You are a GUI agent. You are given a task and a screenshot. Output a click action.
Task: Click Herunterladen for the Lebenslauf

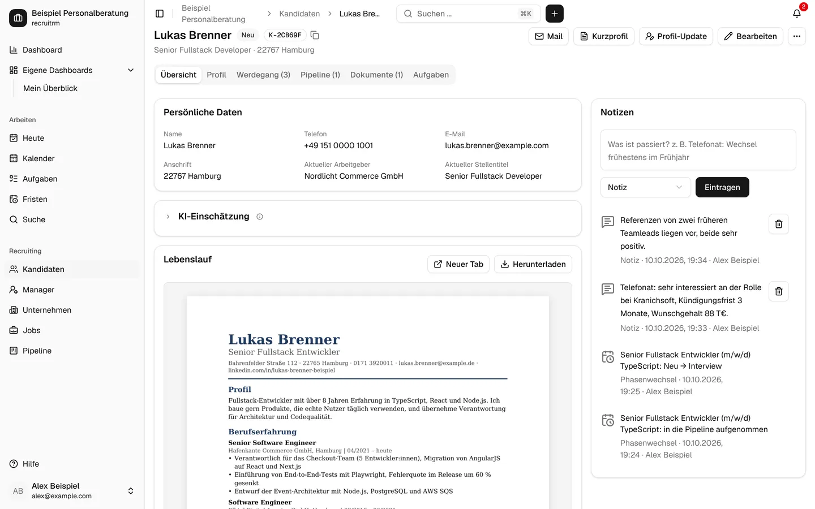pyautogui.click(x=533, y=264)
